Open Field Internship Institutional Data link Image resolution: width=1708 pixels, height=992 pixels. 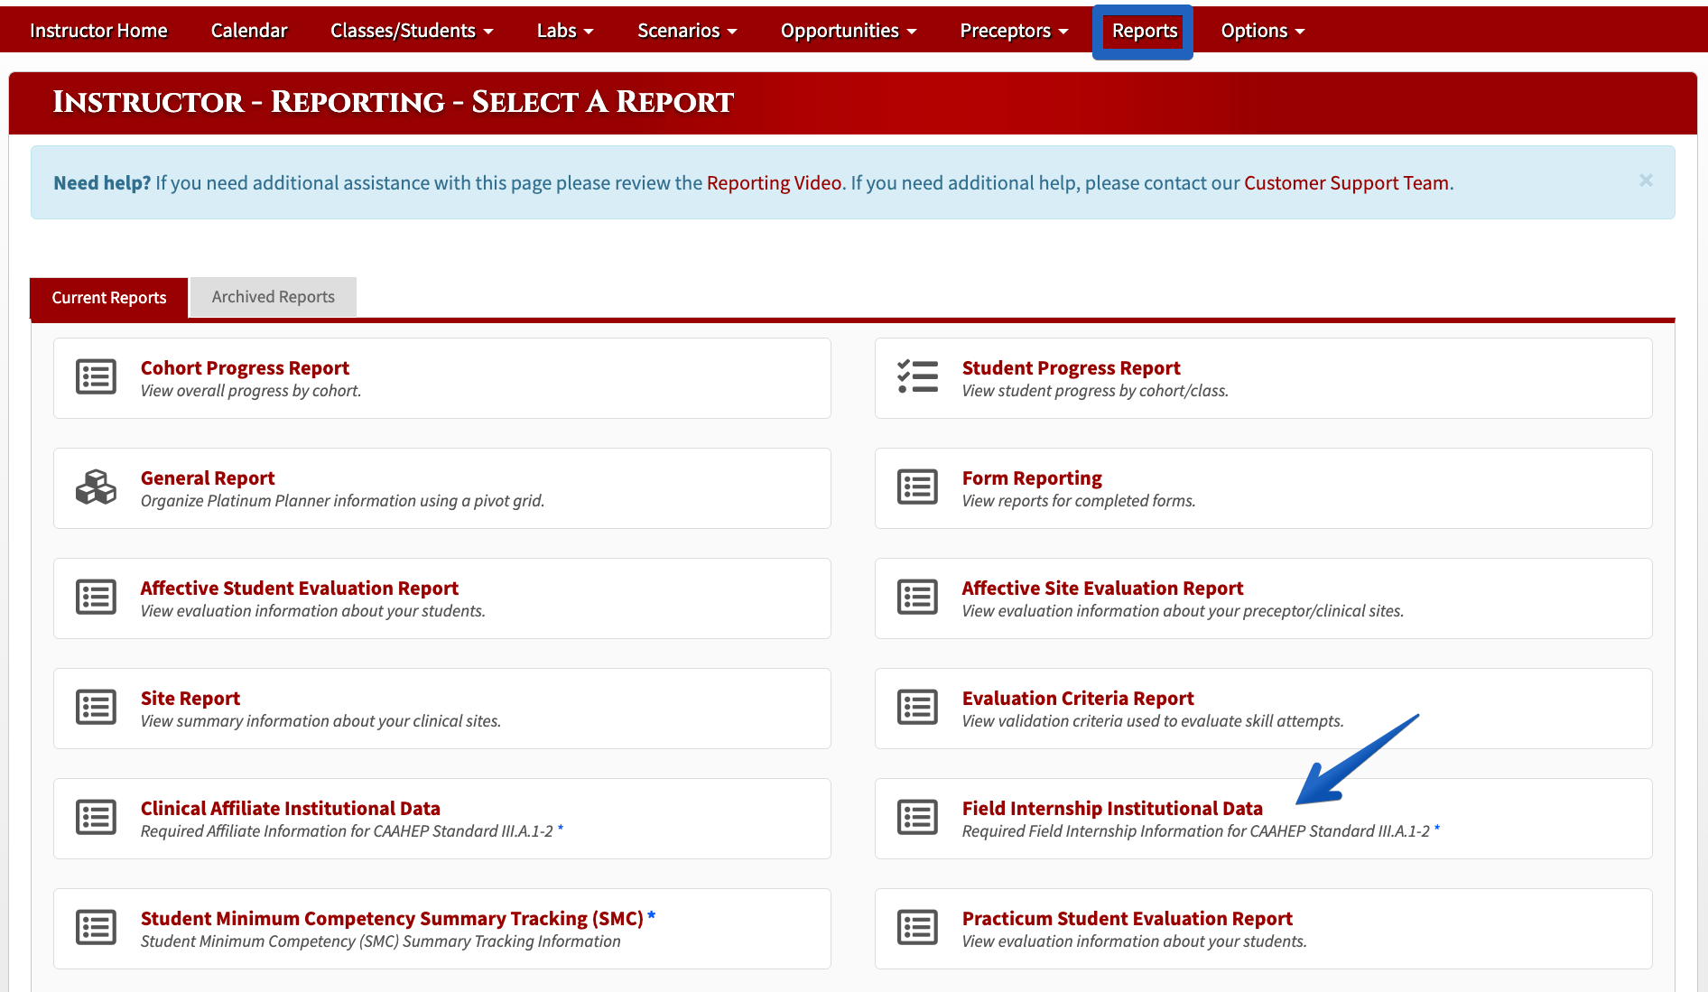1112,809
